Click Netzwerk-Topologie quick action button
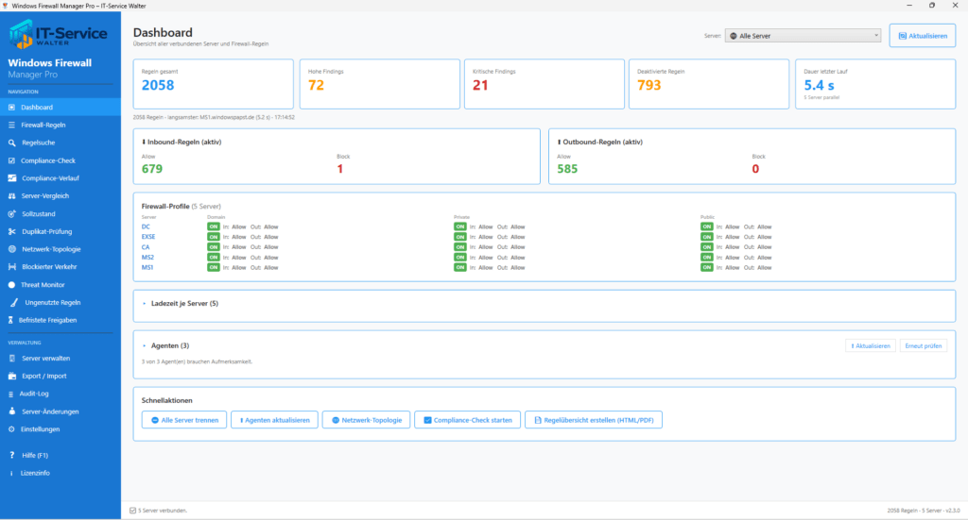Screen dimensions: 968x520 pyautogui.click(x=366, y=420)
